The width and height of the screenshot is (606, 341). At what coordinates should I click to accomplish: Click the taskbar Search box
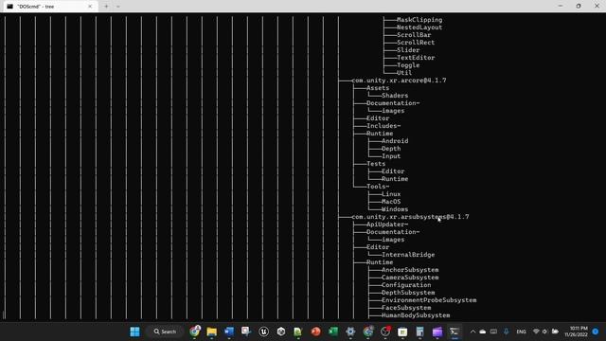[165, 332]
